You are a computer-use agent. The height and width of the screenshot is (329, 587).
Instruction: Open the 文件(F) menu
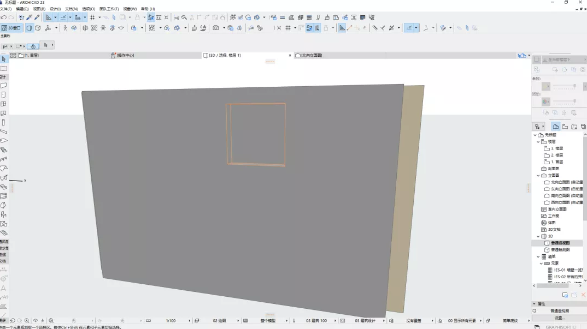[5, 9]
